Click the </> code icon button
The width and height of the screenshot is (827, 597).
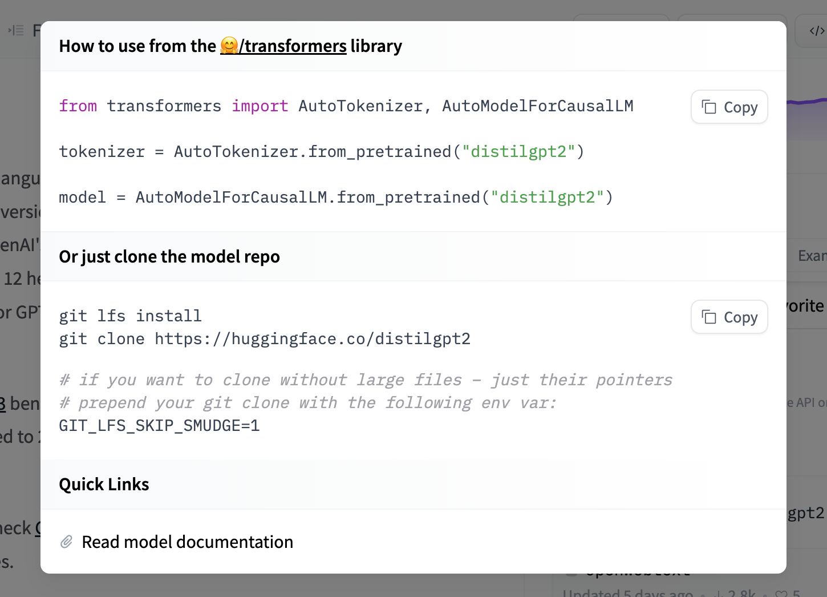[x=816, y=31]
